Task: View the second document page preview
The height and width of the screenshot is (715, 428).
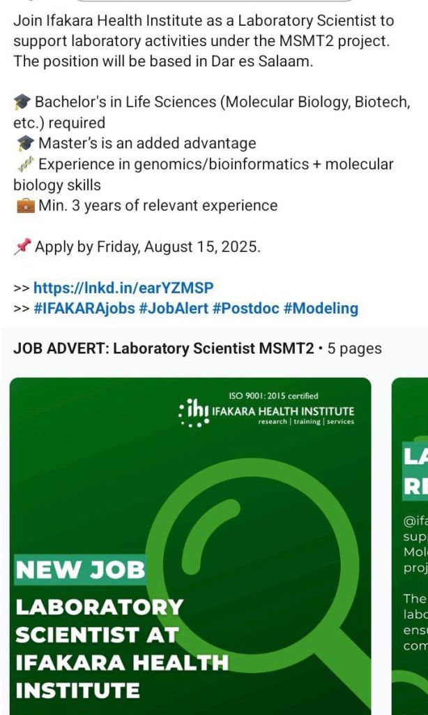Action: 411,545
